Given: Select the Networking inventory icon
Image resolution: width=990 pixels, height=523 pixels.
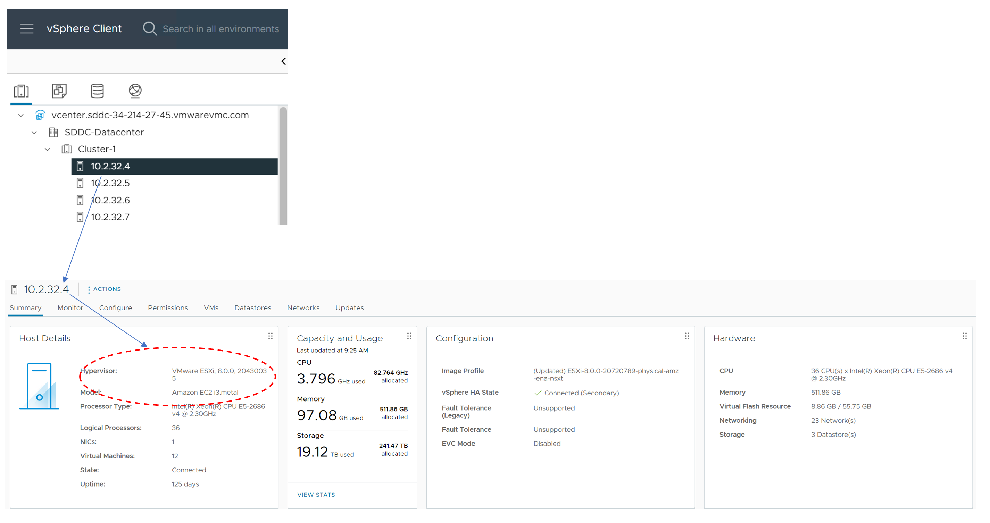Looking at the screenshot, I should [135, 91].
